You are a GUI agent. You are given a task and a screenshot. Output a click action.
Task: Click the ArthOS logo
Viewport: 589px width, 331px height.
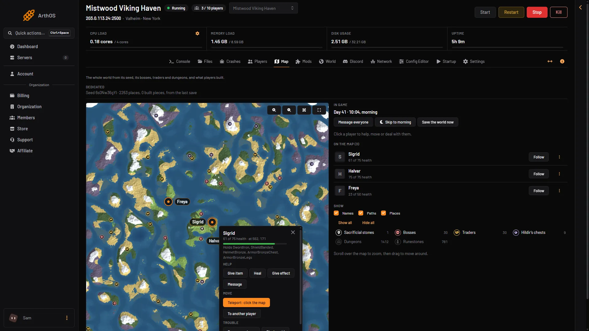pyautogui.click(x=39, y=15)
